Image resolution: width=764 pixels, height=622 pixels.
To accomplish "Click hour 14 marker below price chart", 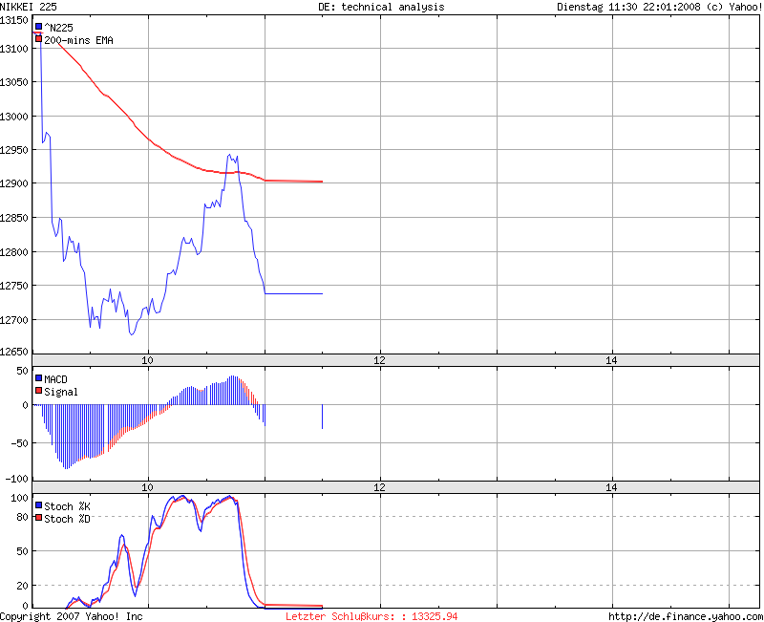I will 611,360.
